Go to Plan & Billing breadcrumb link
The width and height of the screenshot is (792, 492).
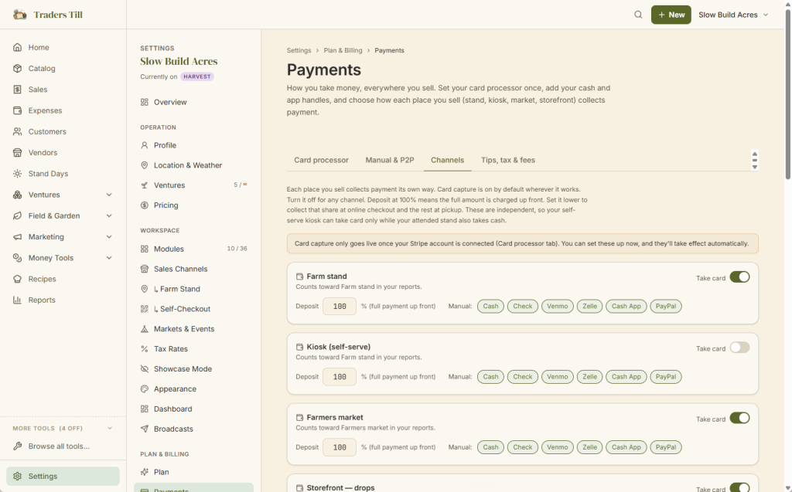pos(343,50)
